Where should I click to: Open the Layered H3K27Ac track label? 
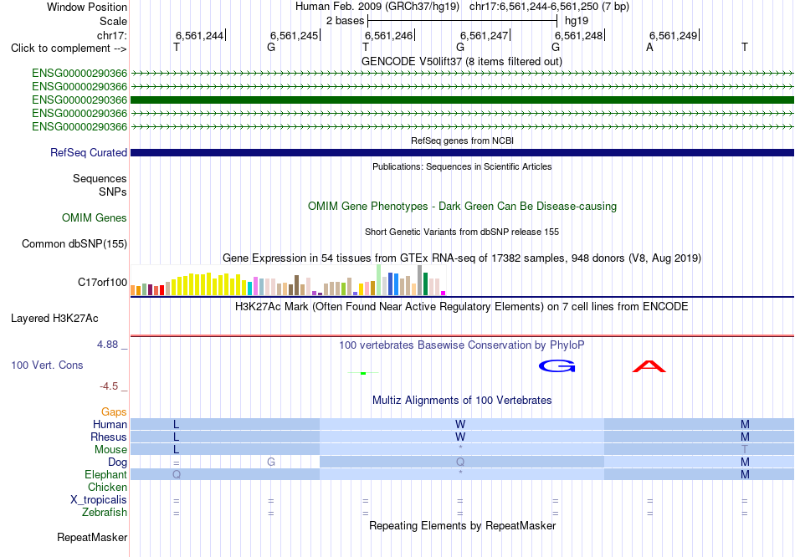54,319
